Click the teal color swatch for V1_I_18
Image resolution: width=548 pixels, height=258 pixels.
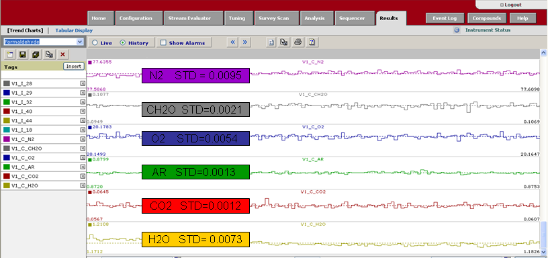tap(6, 130)
